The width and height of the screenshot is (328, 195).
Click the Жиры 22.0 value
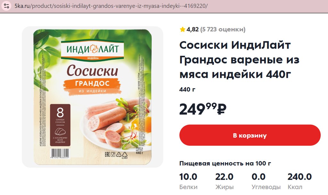tap(224, 177)
